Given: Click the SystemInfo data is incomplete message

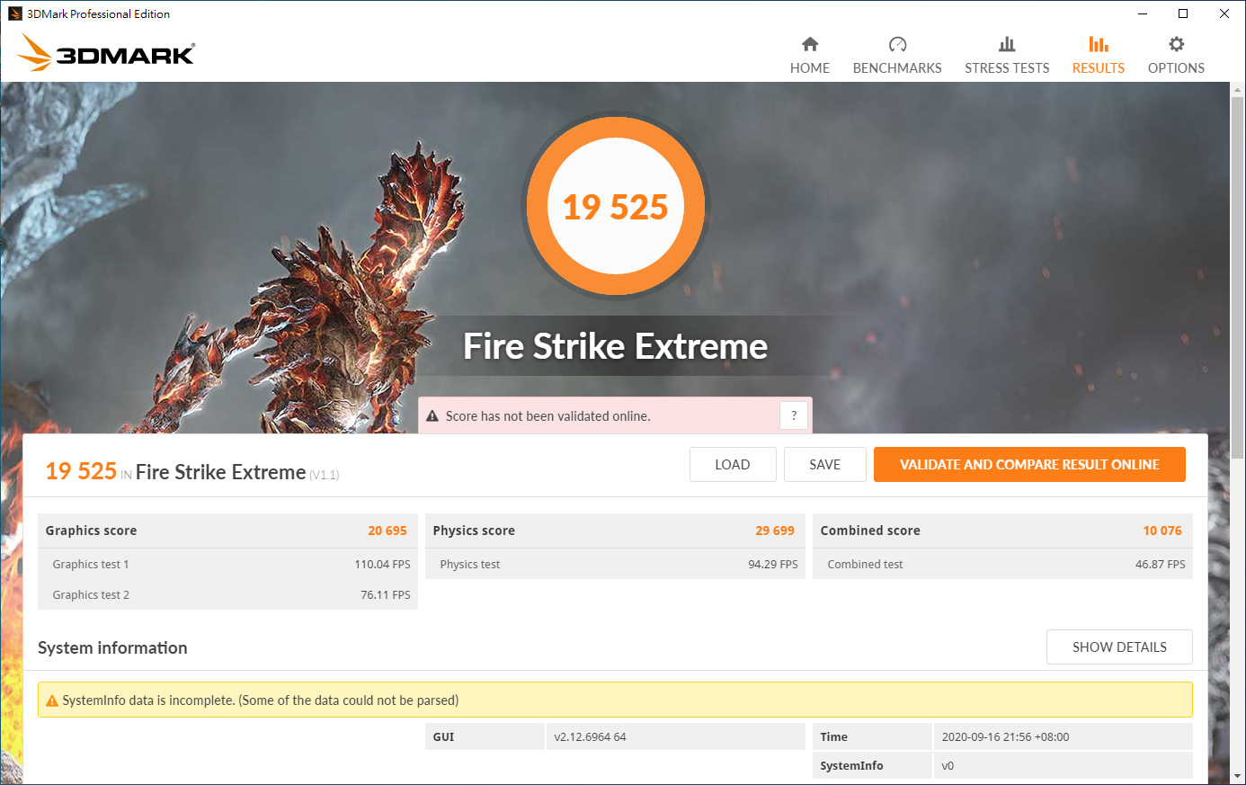Looking at the screenshot, I should click(261, 700).
